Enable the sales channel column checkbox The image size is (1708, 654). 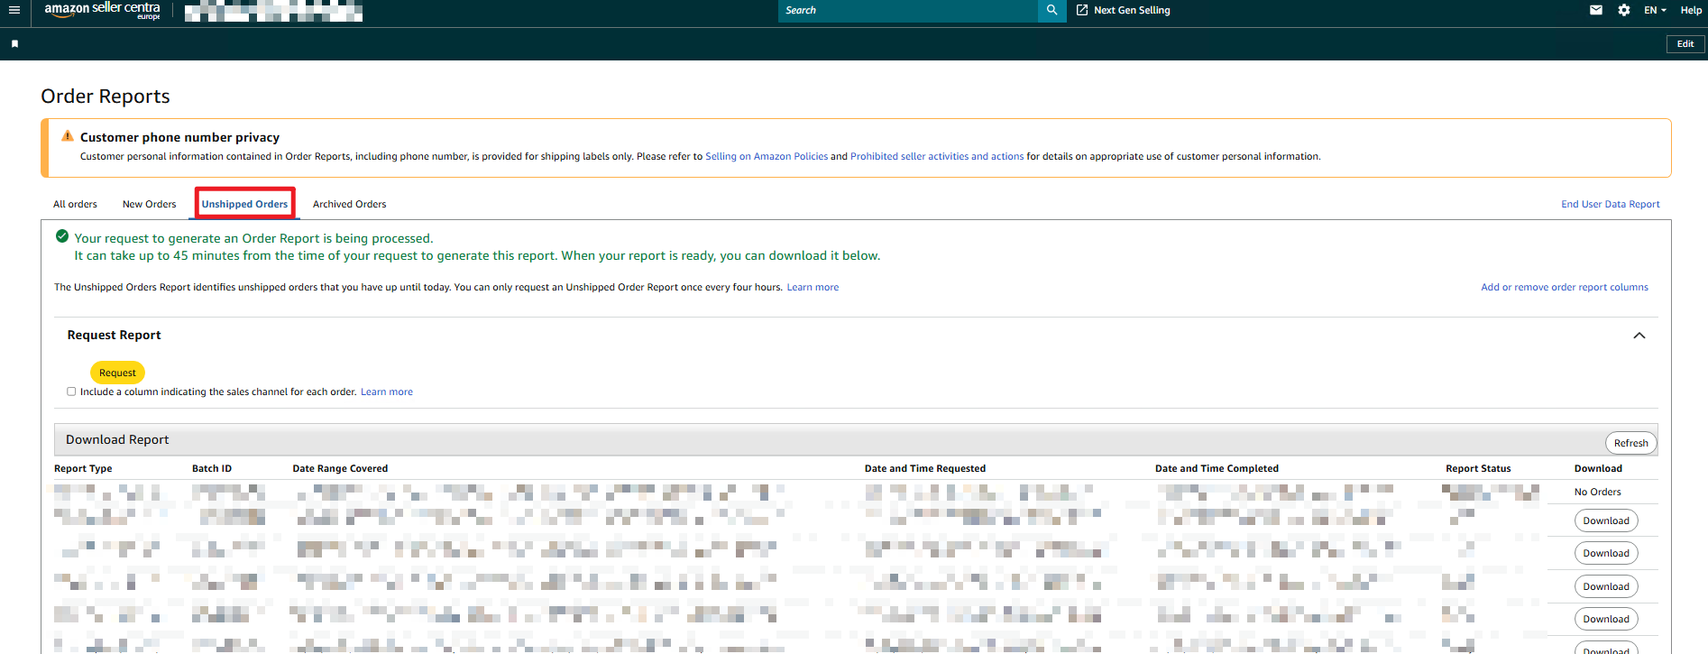click(71, 391)
